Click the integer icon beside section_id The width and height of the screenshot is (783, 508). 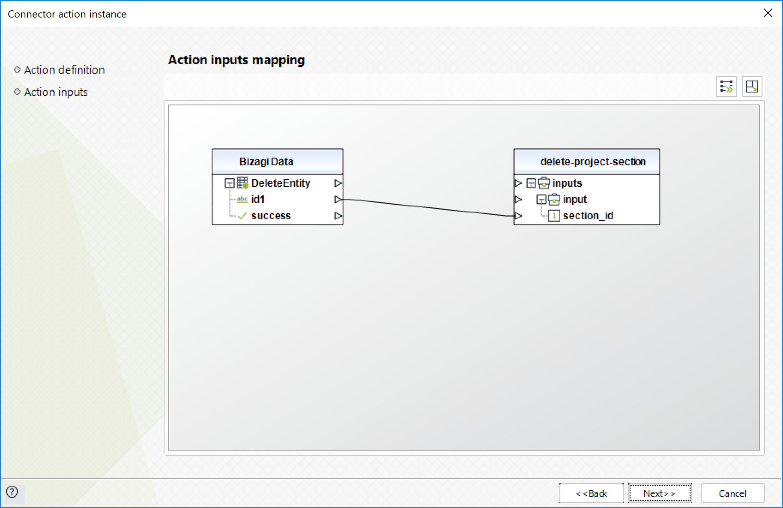tap(554, 216)
